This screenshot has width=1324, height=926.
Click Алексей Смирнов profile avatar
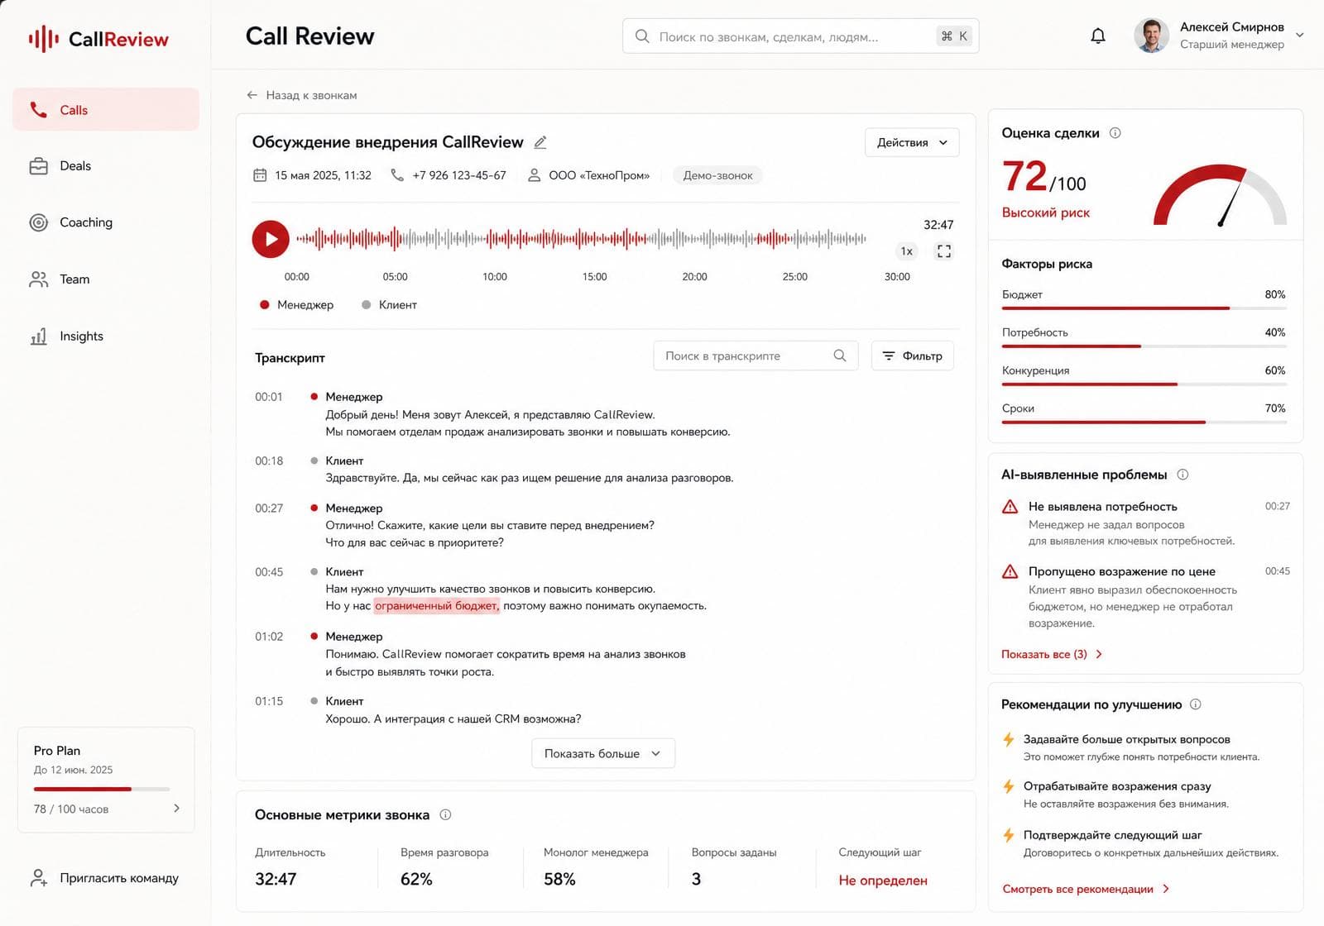[1151, 36]
